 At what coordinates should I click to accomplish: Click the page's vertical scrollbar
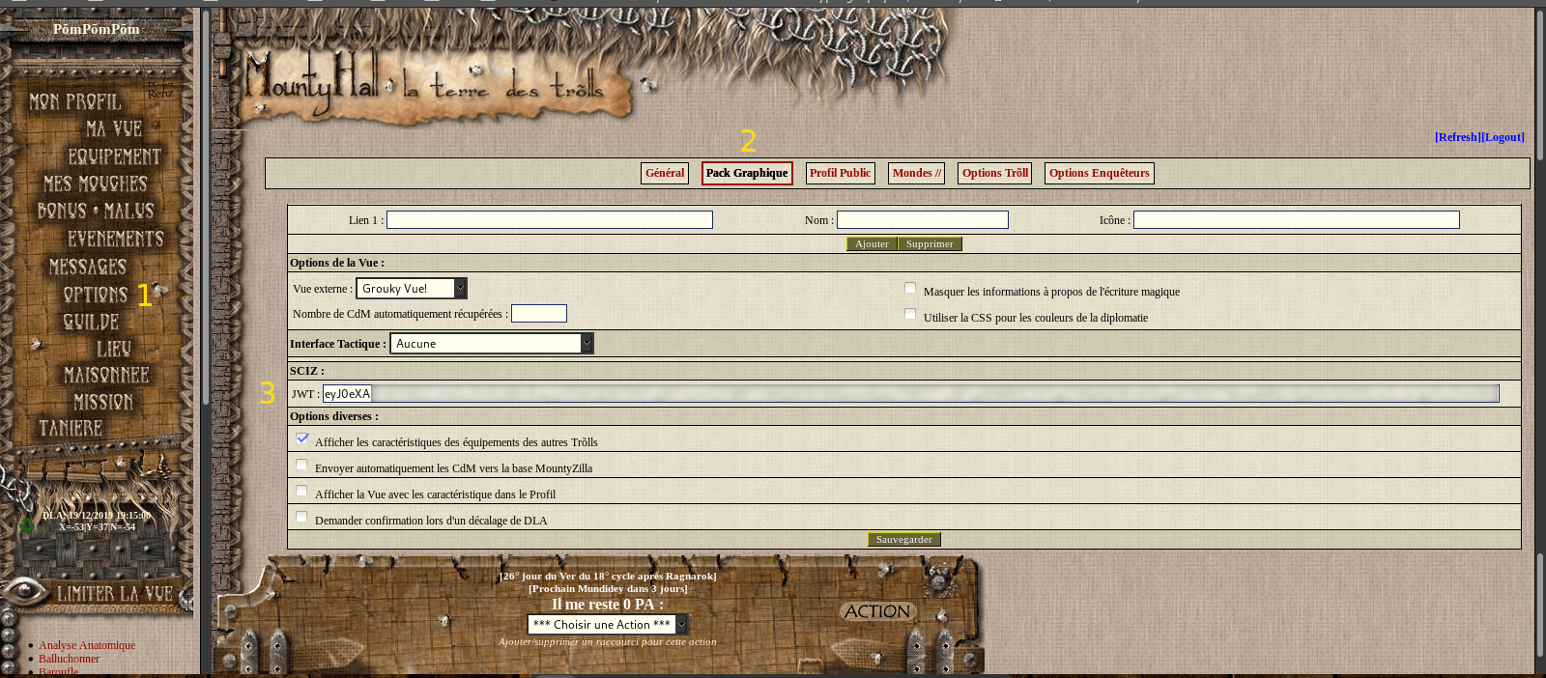(x=1539, y=87)
